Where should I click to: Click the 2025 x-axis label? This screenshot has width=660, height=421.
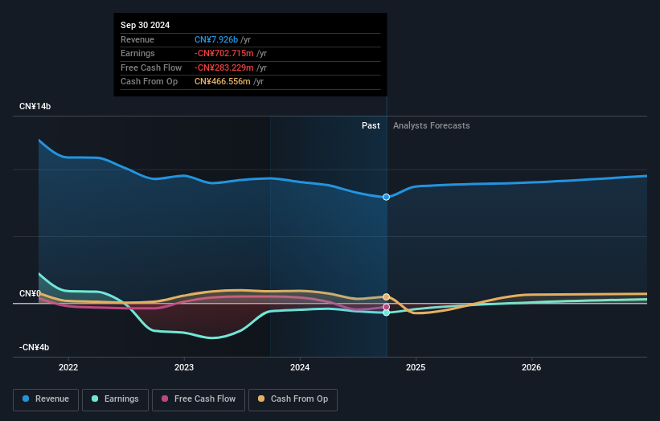pos(416,367)
